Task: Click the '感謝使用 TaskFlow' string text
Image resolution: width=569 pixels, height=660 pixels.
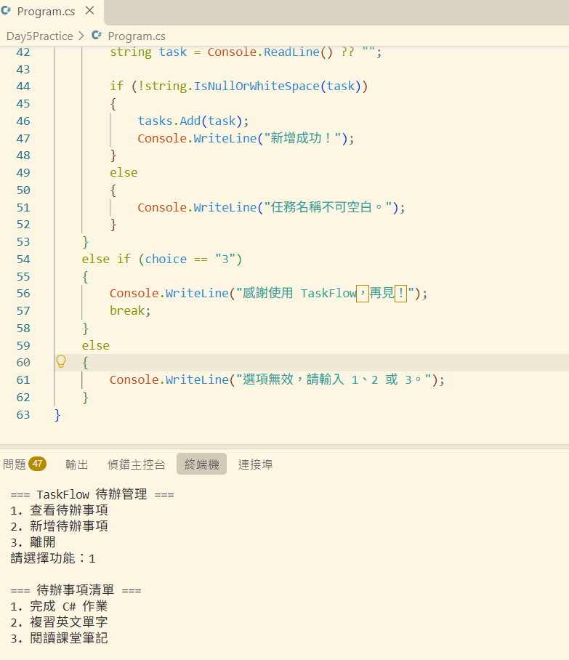Action: coord(299,293)
